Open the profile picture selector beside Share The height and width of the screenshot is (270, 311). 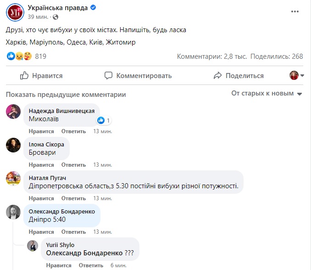coord(294,76)
